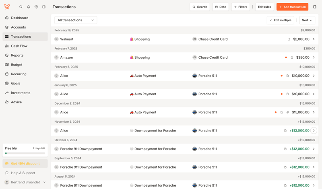Click Search button in header

click(x=200, y=7)
